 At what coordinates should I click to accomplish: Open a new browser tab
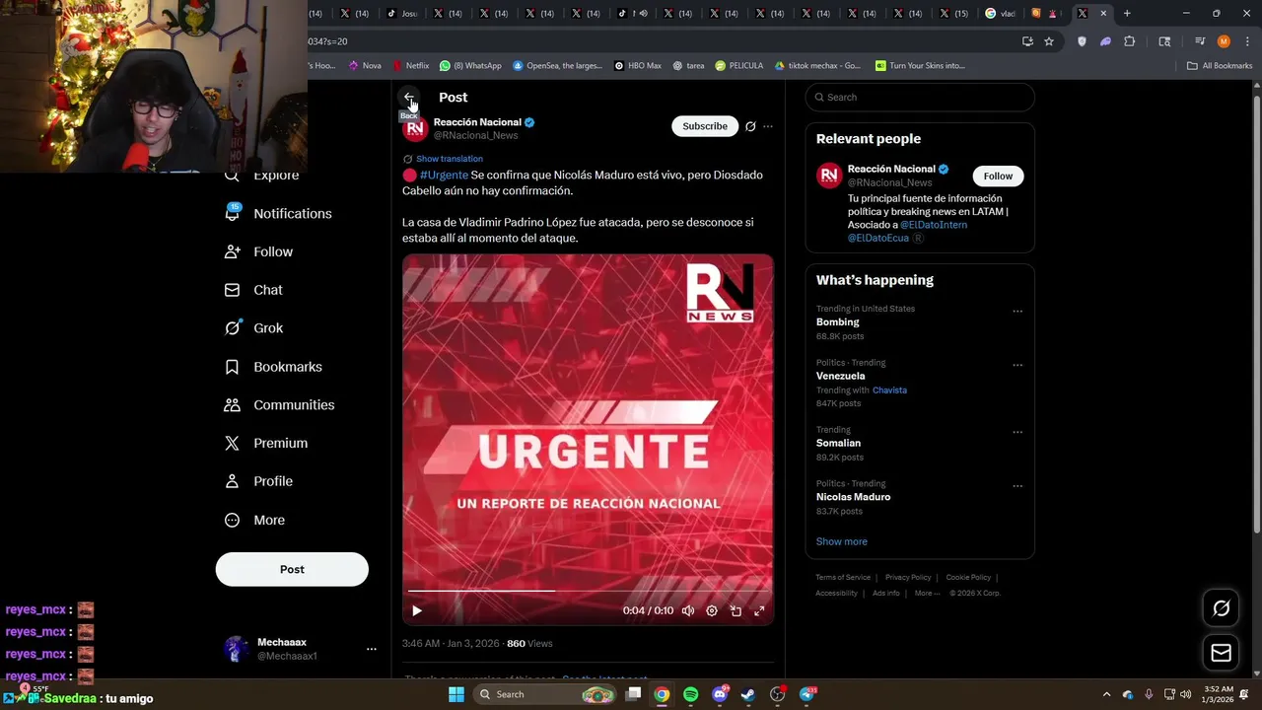pos(1127,14)
